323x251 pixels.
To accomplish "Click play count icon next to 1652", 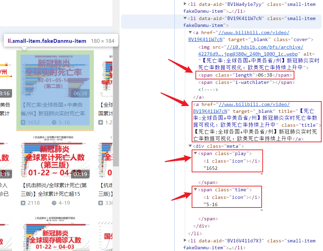I will click(x=23, y=123).
